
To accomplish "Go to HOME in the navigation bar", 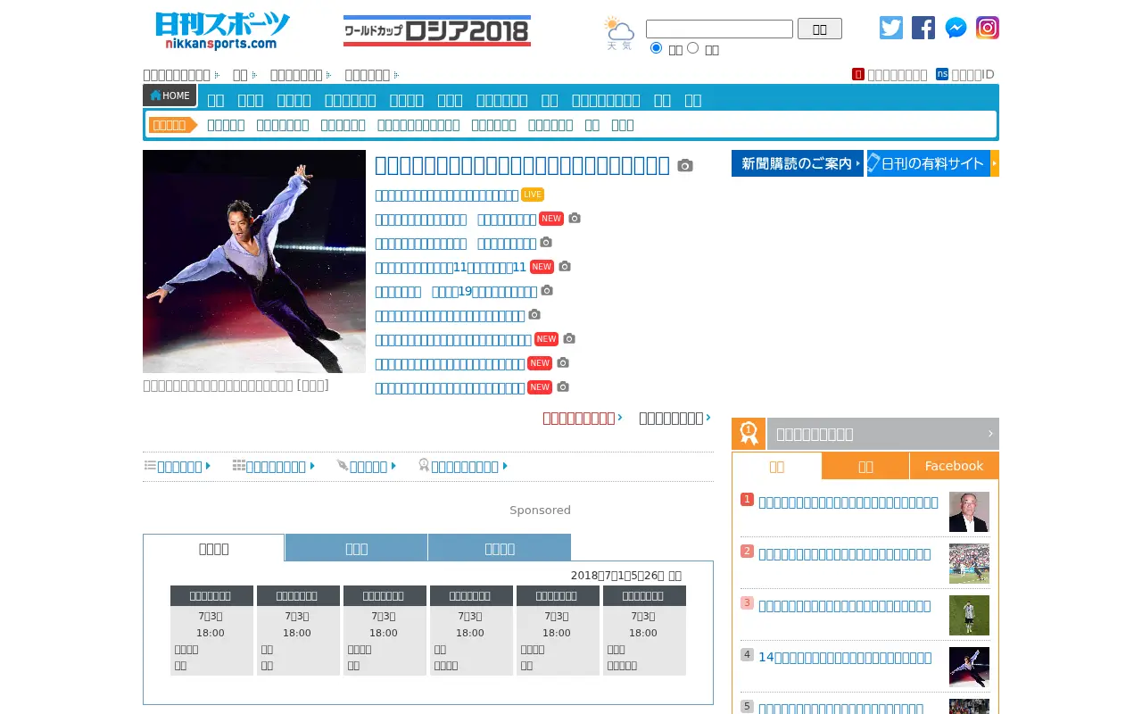I will (170, 95).
